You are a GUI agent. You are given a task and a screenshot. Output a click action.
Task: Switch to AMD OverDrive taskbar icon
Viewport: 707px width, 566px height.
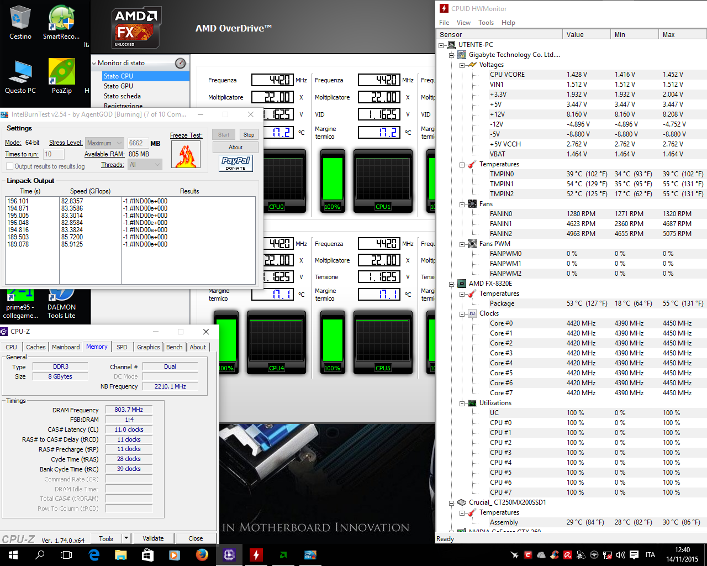coord(283,555)
